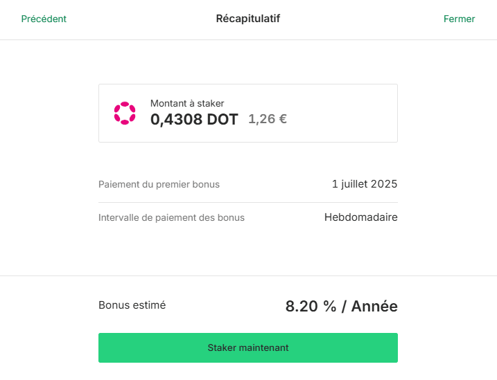Click the 8.20 % / Année rate
This screenshot has width=497, height=380.
tap(341, 306)
